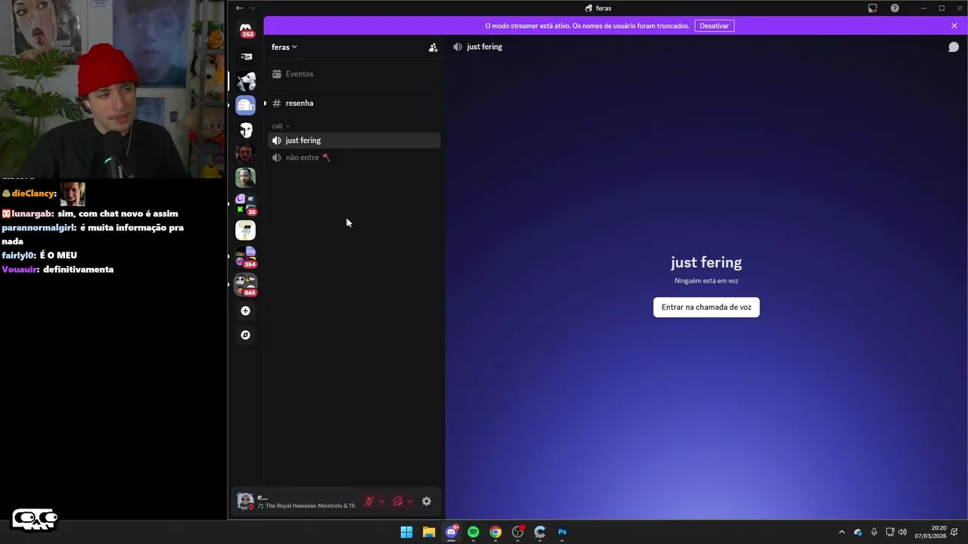Click Discord taskbar icon
Screen dimensions: 968x544
click(451, 532)
